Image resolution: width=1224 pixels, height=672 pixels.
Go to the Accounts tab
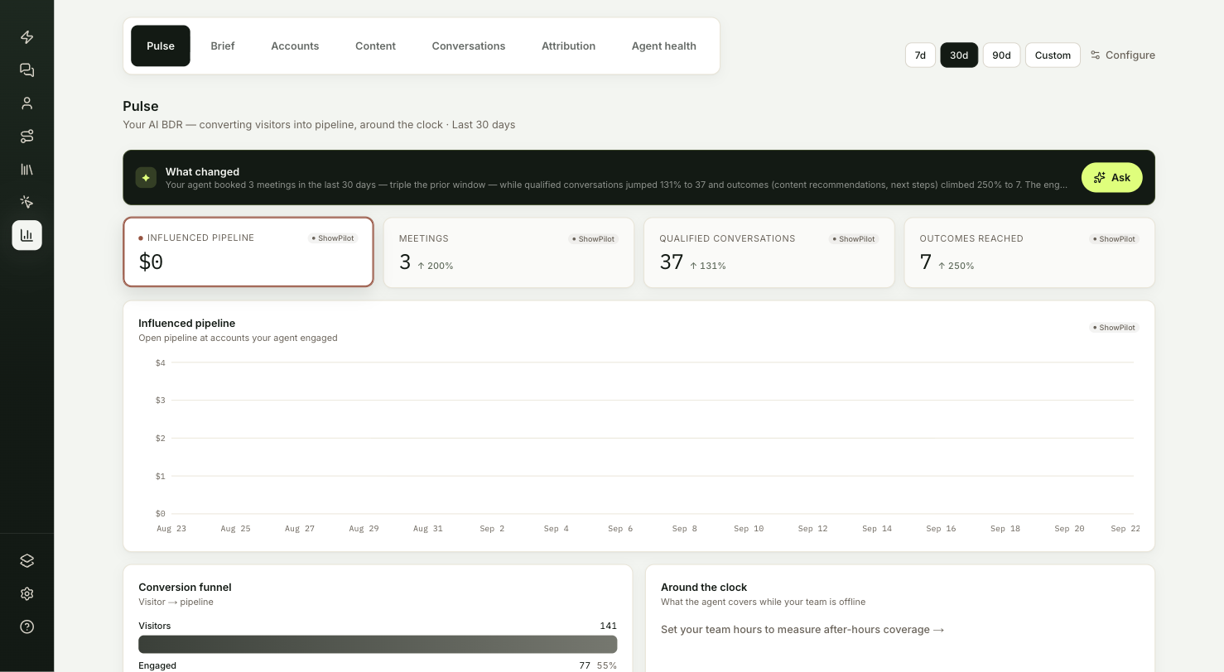click(x=295, y=46)
